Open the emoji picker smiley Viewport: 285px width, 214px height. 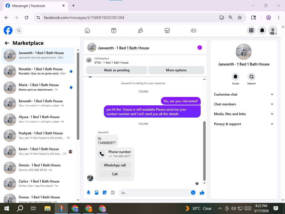tap(193, 193)
